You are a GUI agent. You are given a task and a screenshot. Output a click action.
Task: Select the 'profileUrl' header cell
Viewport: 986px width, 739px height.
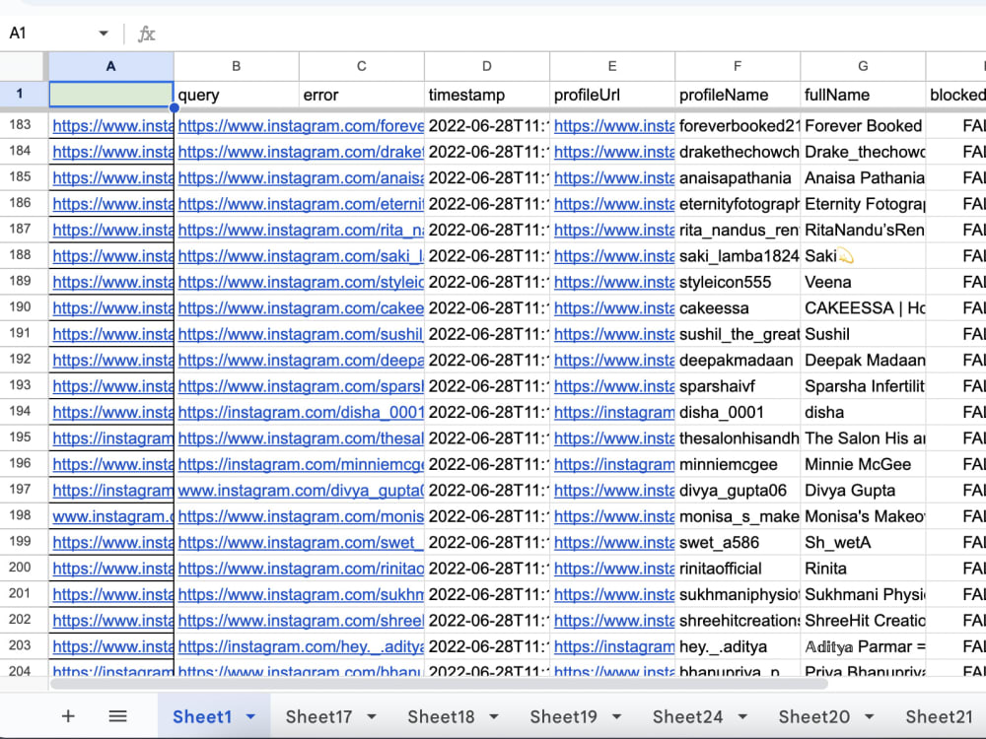[x=612, y=95]
